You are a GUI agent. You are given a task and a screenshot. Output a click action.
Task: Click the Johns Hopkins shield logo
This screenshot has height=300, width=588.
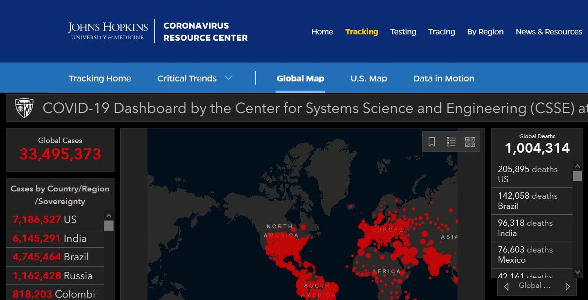(24, 108)
